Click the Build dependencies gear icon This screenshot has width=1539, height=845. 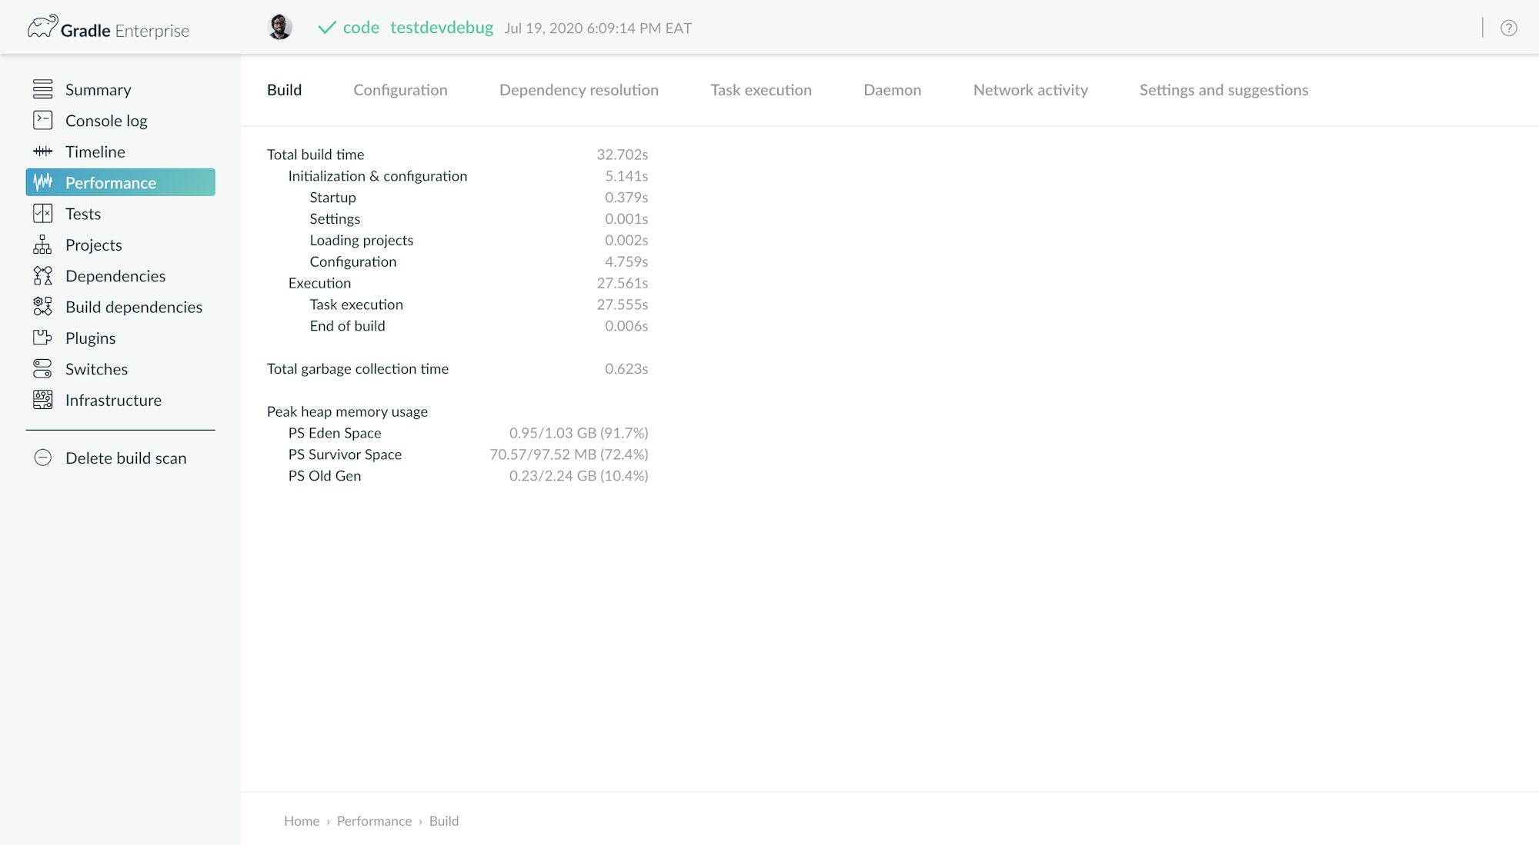pyautogui.click(x=42, y=307)
